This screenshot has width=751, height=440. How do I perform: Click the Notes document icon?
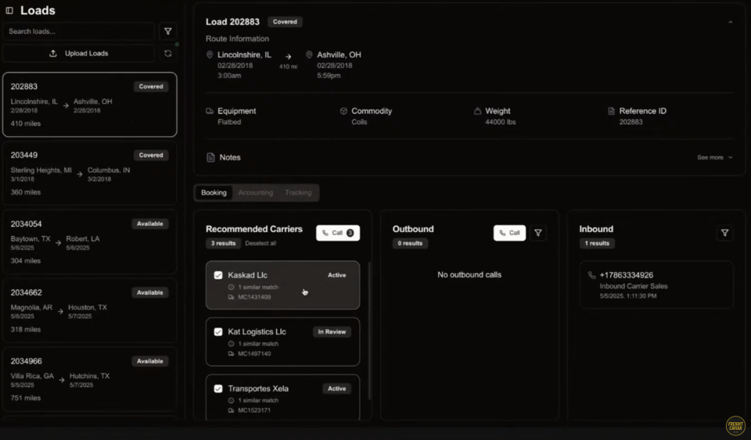pyautogui.click(x=210, y=157)
